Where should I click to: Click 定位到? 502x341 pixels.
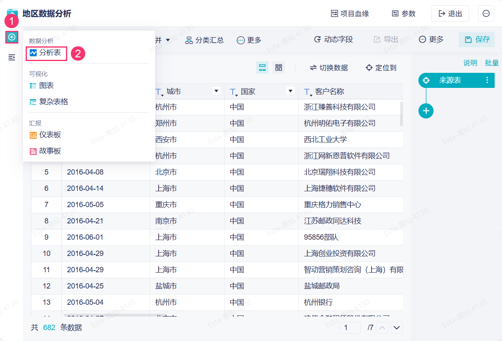click(x=381, y=68)
